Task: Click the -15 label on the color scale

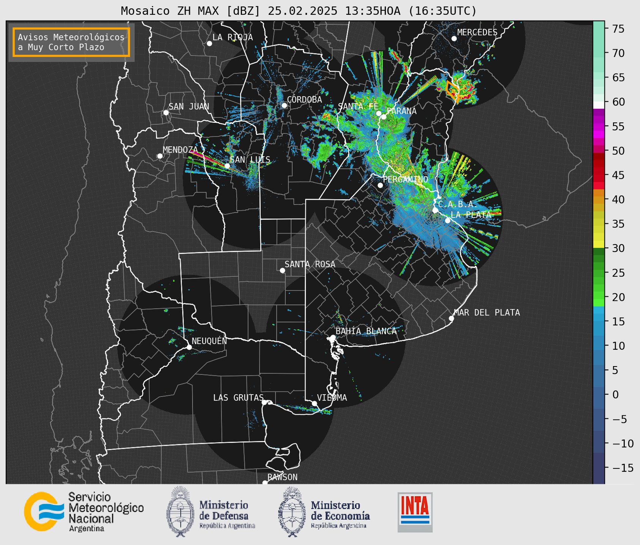Action: pos(623,468)
